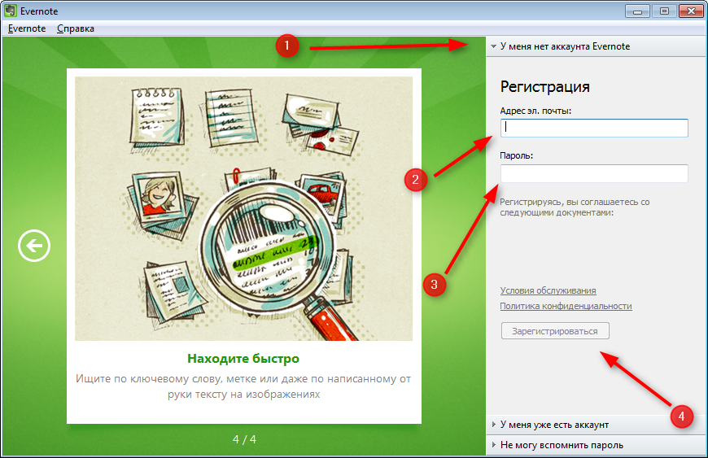Click the Evernote elephant icon in title bar
Screen dimensions: 708x458
(10, 11)
